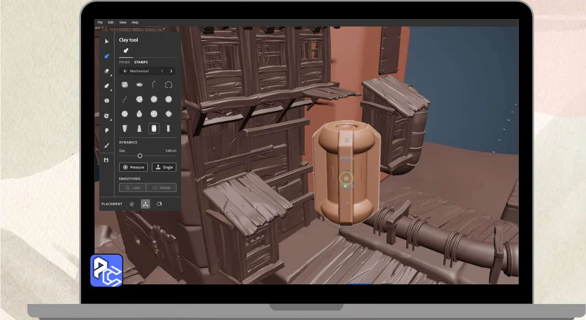Click the save disk icon

click(x=106, y=160)
